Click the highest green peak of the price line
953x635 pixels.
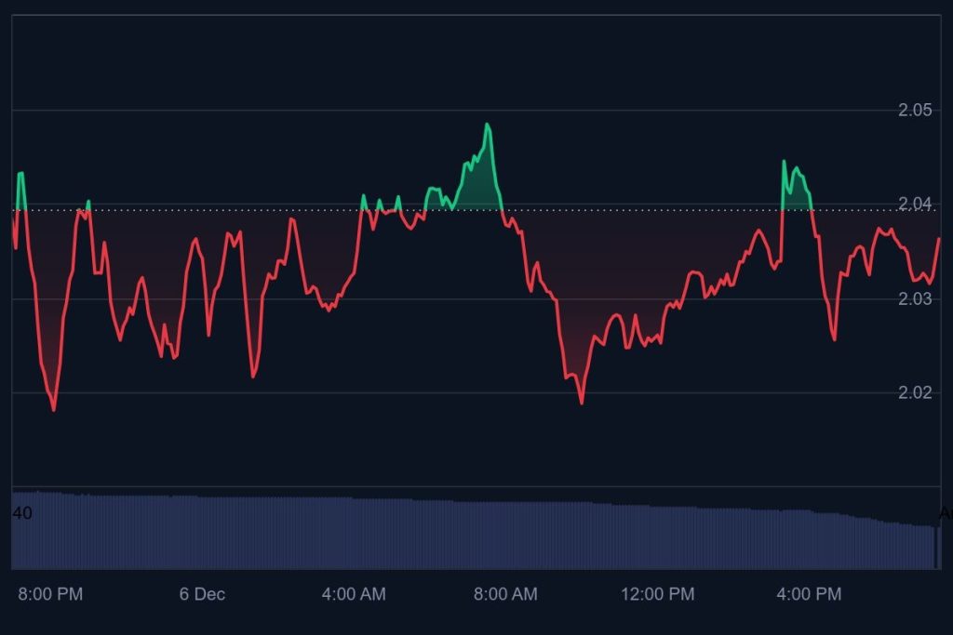click(487, 125)
